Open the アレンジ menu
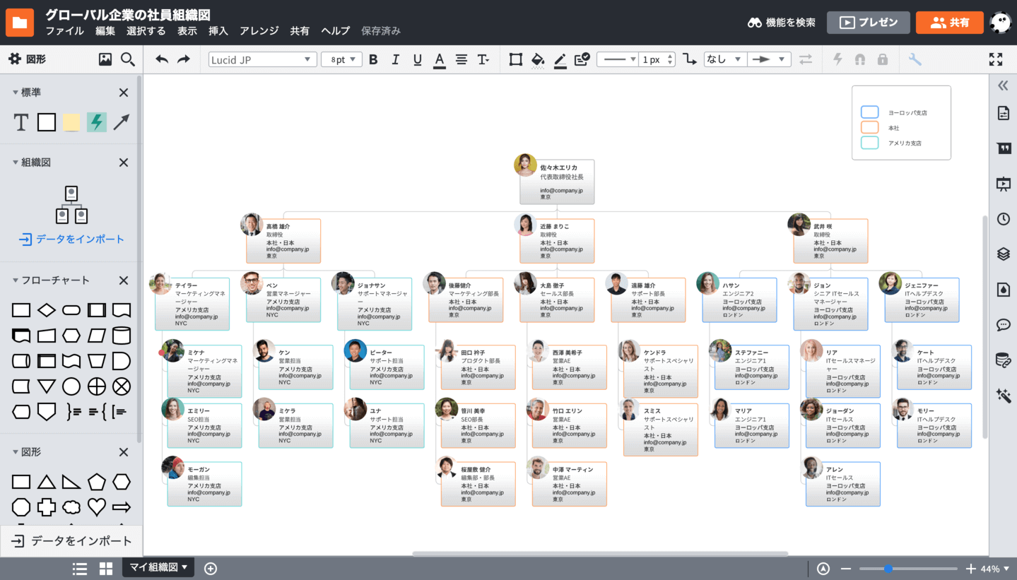The image size is (1017, 580). click(259, 30)
